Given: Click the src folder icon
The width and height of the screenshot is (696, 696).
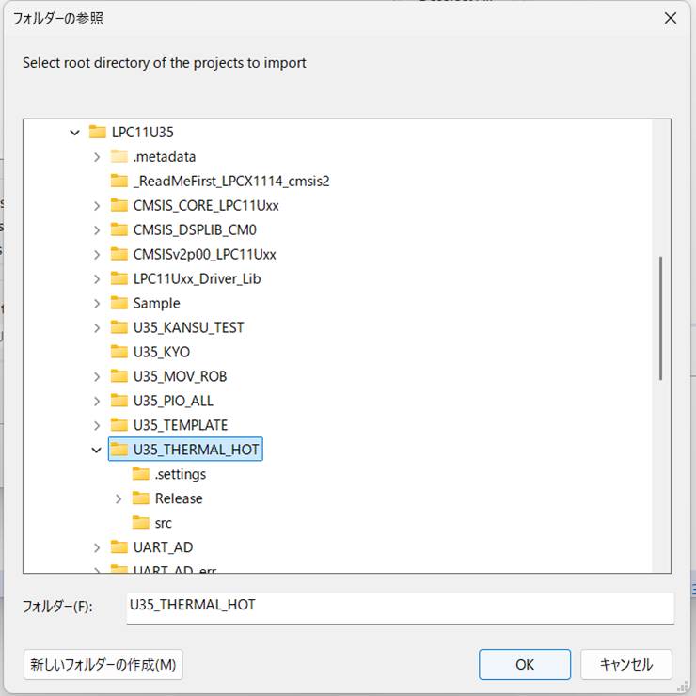Looking at the screenshot, I should pyautogui.click(x=141, y=523).
